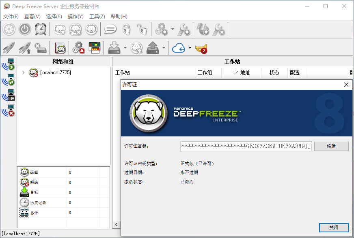Click the 状态 column header

(x=274, y=72)
